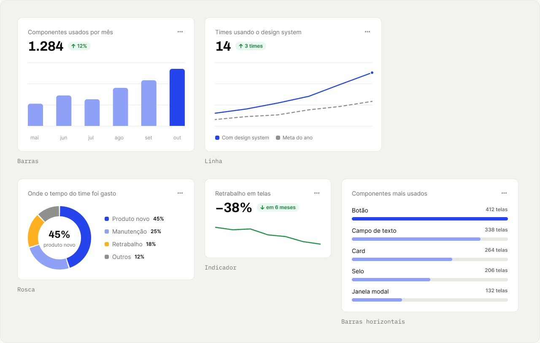Click the '−38%' rework value
This screenshot has height=343, width=540.
coord(234,207)
